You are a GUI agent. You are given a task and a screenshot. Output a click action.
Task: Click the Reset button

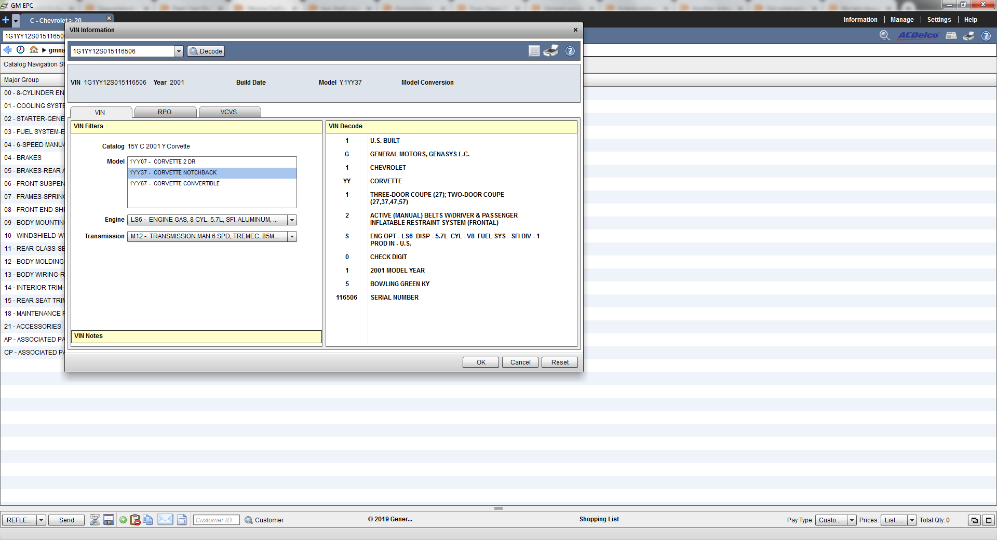tap(560, 362)
